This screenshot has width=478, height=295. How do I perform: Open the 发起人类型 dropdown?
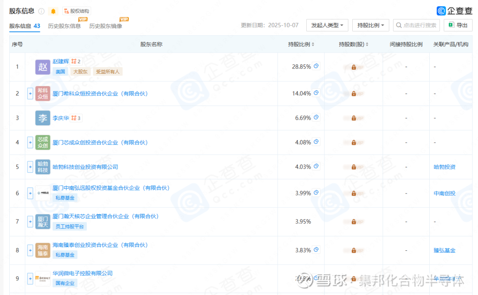(327, 25)
